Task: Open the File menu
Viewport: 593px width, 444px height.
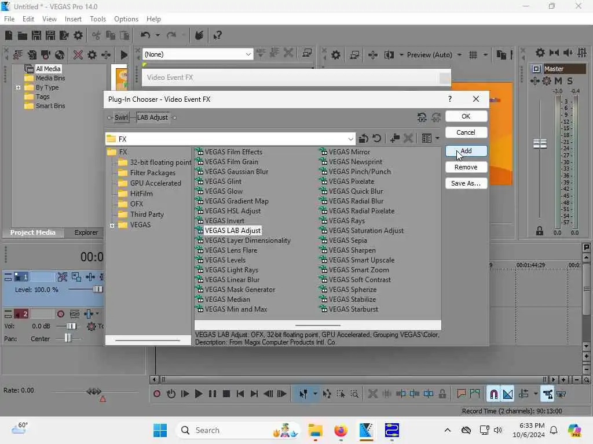Action: pos(9,19)
